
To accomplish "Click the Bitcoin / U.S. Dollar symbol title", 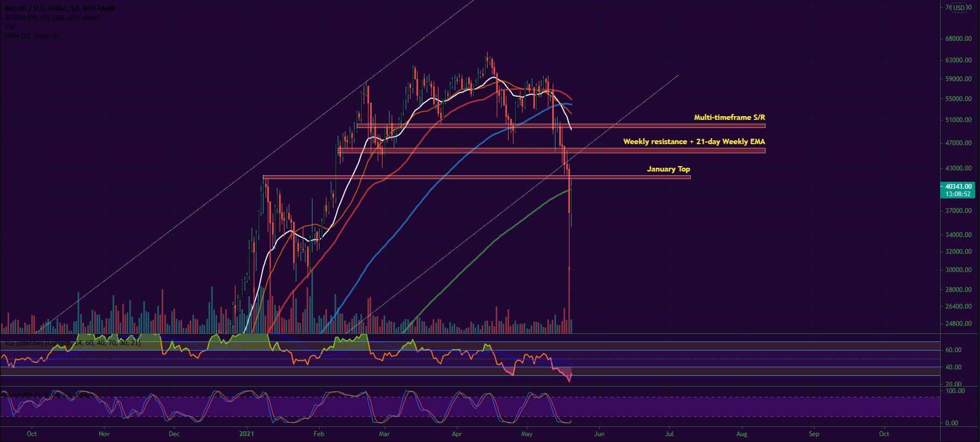I will [x=59, y=9].
